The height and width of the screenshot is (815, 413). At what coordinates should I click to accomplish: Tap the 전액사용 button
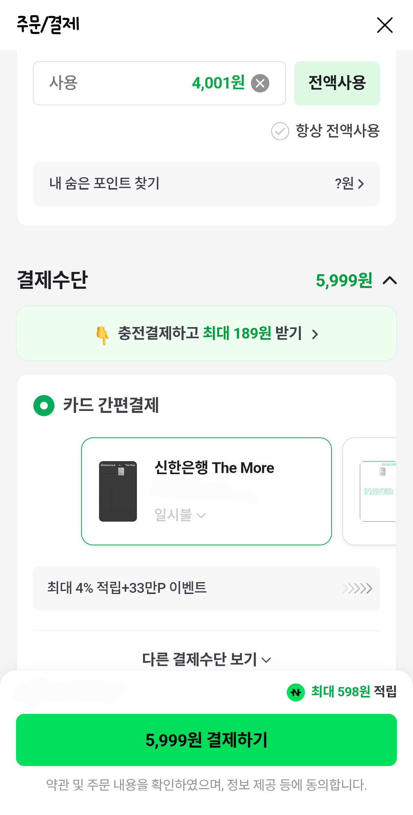[x=337, y=83]
